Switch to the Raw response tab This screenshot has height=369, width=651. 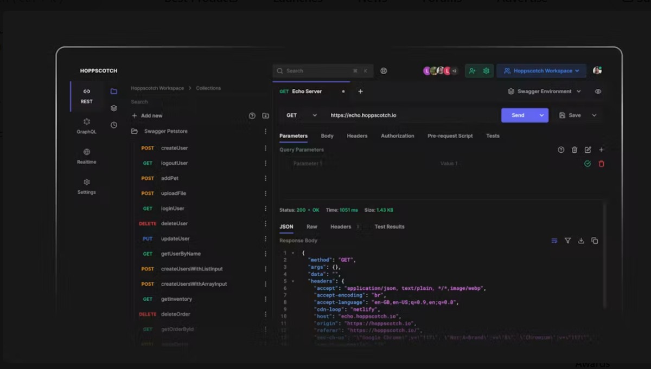point(312,226)
